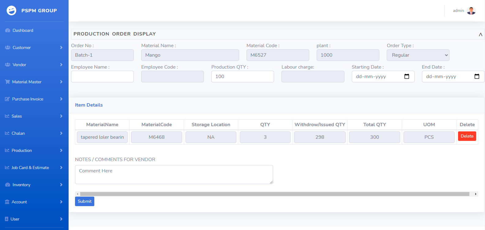Click the Account bank building icon
Image resolution: width=485 pixels, height=230 pixels.
tap(7, 202)
